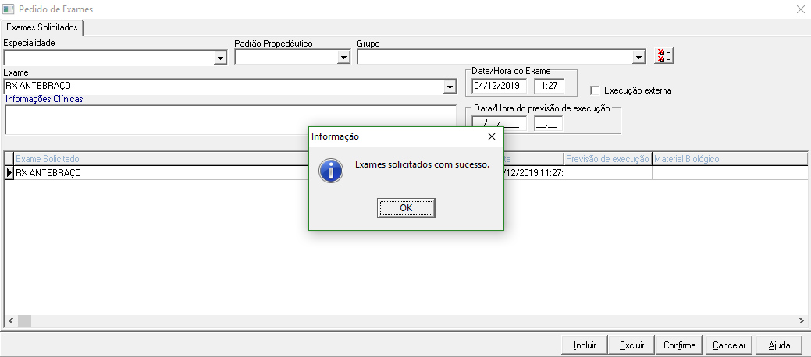Click the date cell 12/2019 11:27 in grid
This screenshot has height=357, width=811.
click(534, 173)
